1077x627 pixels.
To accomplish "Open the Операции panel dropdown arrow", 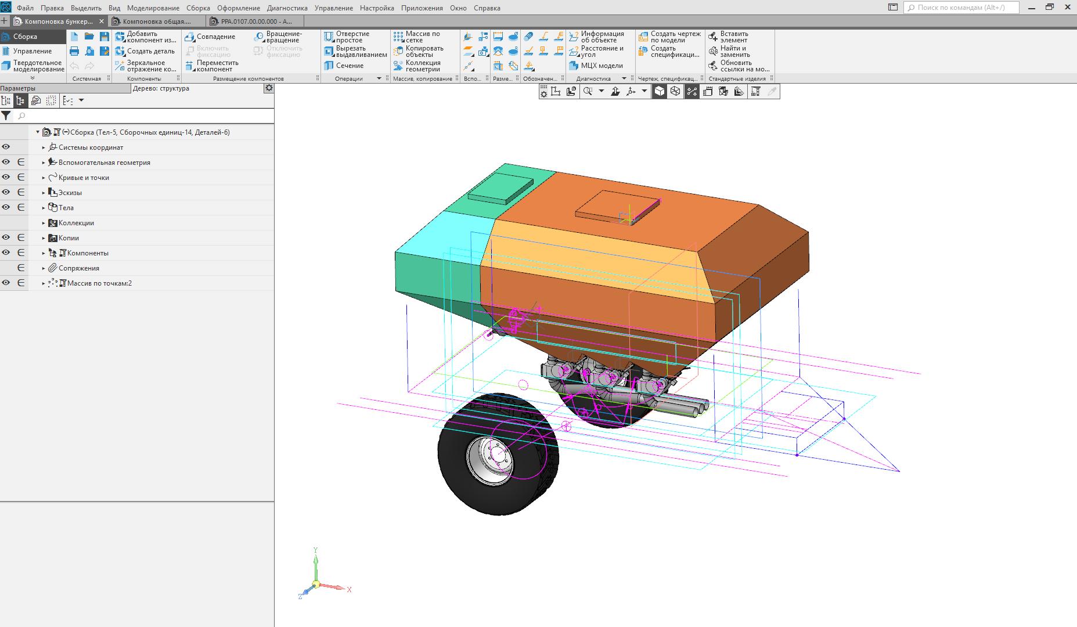I will (x=379, y=78).
